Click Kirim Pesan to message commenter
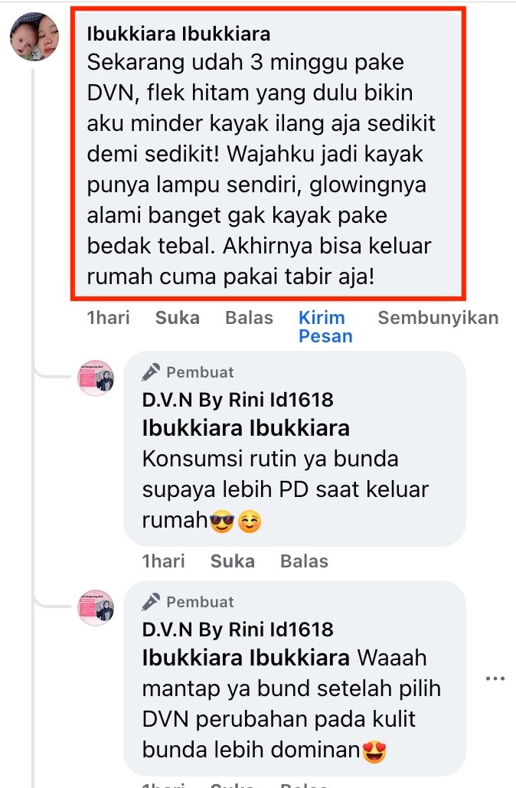Viewport: 516px width, 788px height. (325, 327)
